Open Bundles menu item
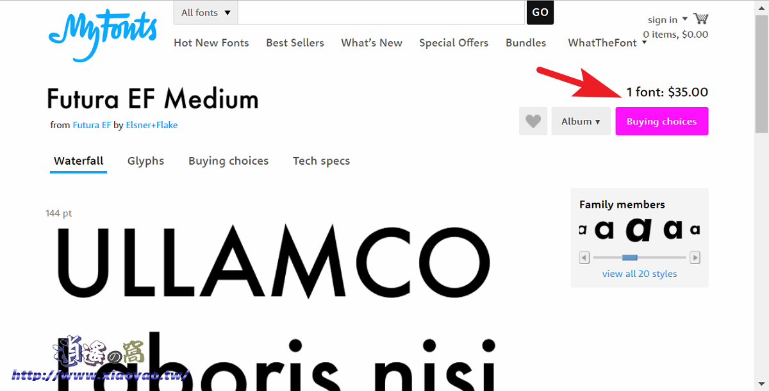 (x=526, y=43)
